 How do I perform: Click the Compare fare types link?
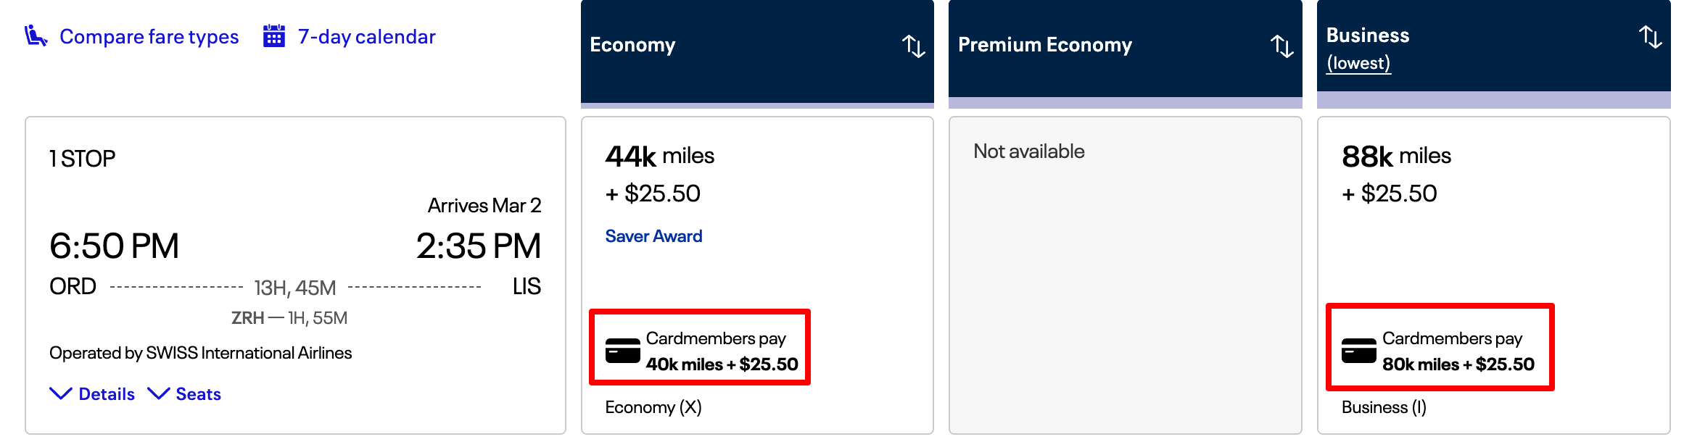click(149, 36)
